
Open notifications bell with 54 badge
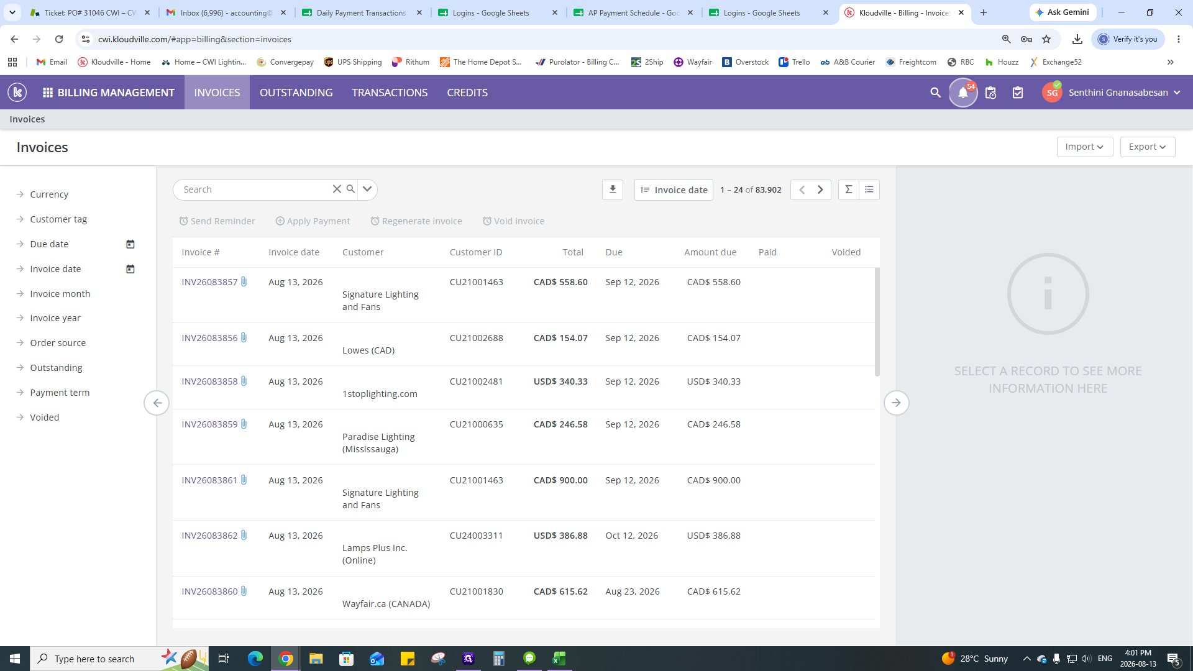click(x=963, y=93)
